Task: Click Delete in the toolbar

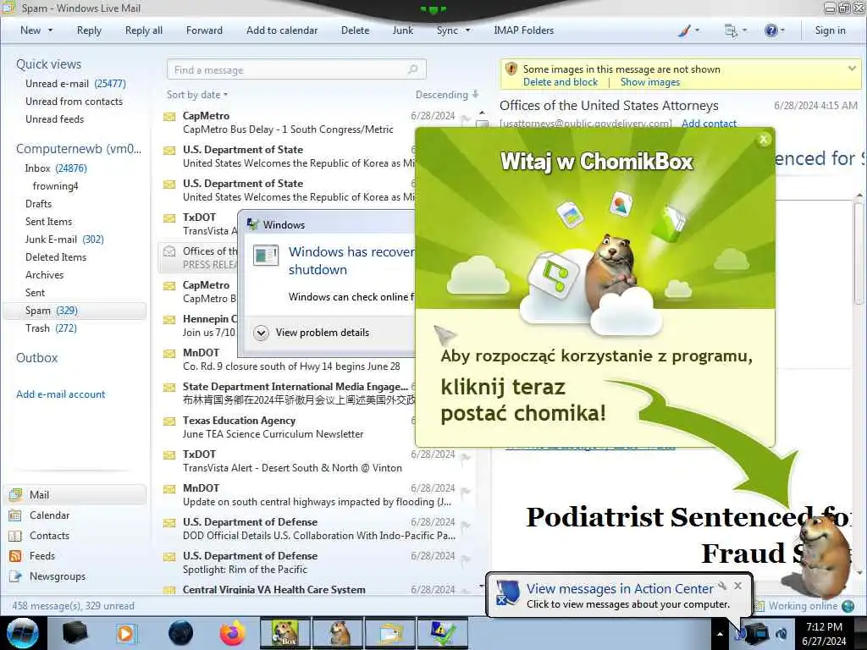Action: pos(355,30)
